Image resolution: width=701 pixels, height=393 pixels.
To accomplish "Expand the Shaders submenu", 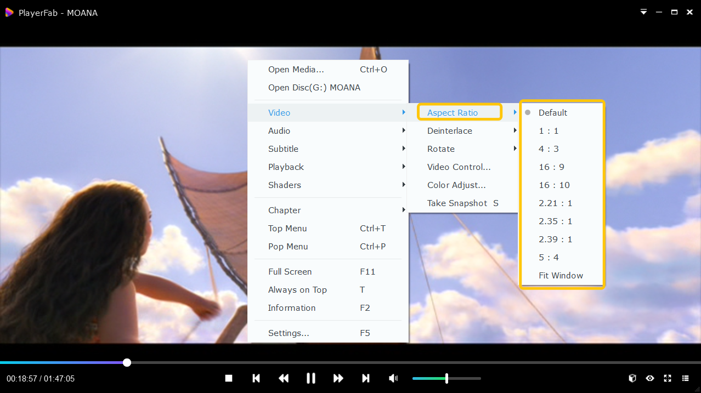I will tap(328, 185).
